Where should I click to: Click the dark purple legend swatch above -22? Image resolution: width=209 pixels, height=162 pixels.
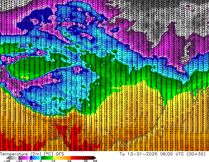pyautogui.click(x=19, y=158)
